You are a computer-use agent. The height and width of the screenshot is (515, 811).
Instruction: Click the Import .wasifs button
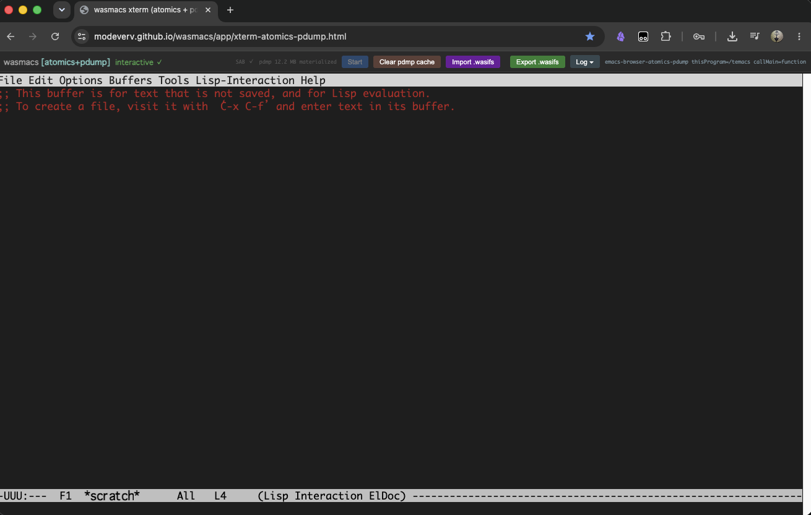[473, 62]
